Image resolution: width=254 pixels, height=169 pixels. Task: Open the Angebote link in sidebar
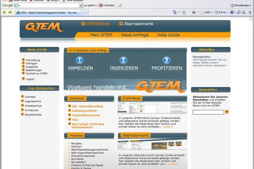tap(32, 67)
